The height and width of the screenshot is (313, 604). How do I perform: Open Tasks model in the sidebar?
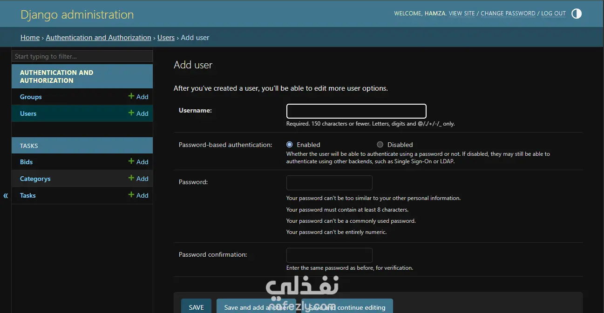click(x=27, y=195)
